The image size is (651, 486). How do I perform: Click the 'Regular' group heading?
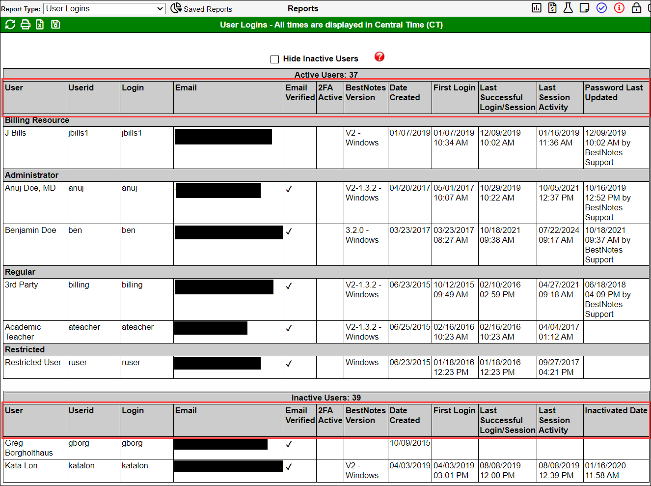click(20, 272)
